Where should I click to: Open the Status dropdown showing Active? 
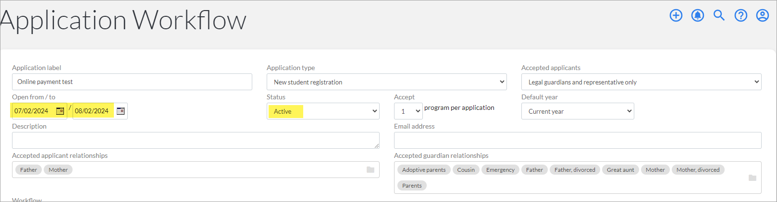pos(323,111)
